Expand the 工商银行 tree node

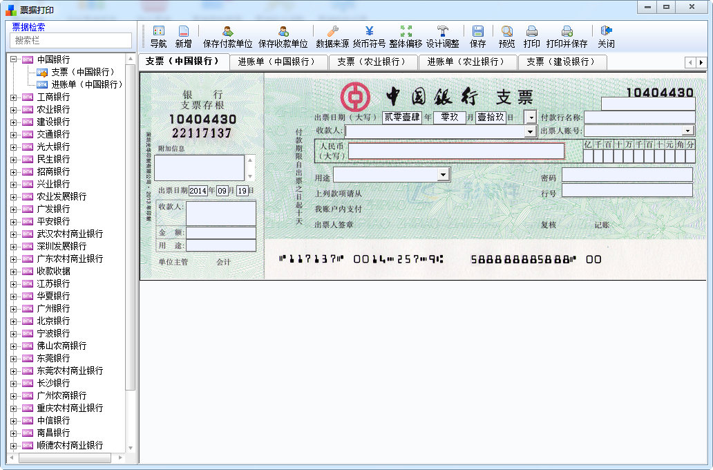point(14,97)
